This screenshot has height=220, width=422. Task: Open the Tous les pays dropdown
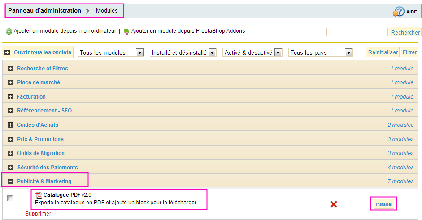click(x=320, y=52)
